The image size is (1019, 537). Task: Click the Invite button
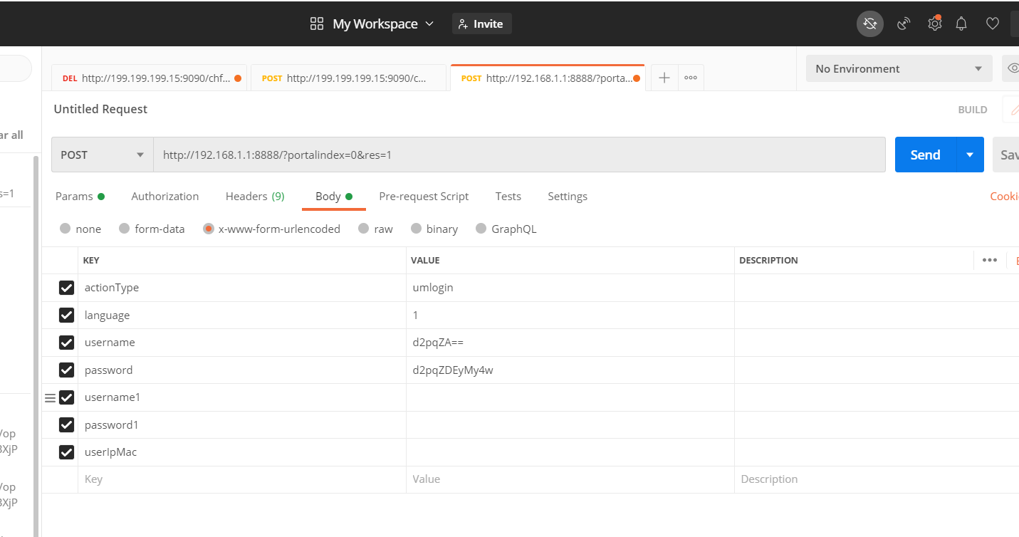pyautogui.click(x=481, y=24)
